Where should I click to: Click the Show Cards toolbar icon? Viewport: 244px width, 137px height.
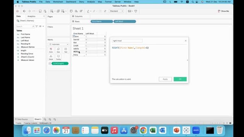click(129, 11)
